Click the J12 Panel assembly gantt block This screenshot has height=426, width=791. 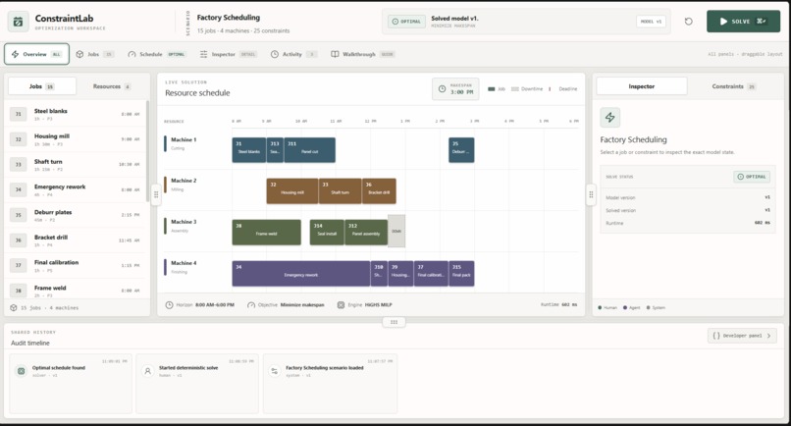pos(366,233)
